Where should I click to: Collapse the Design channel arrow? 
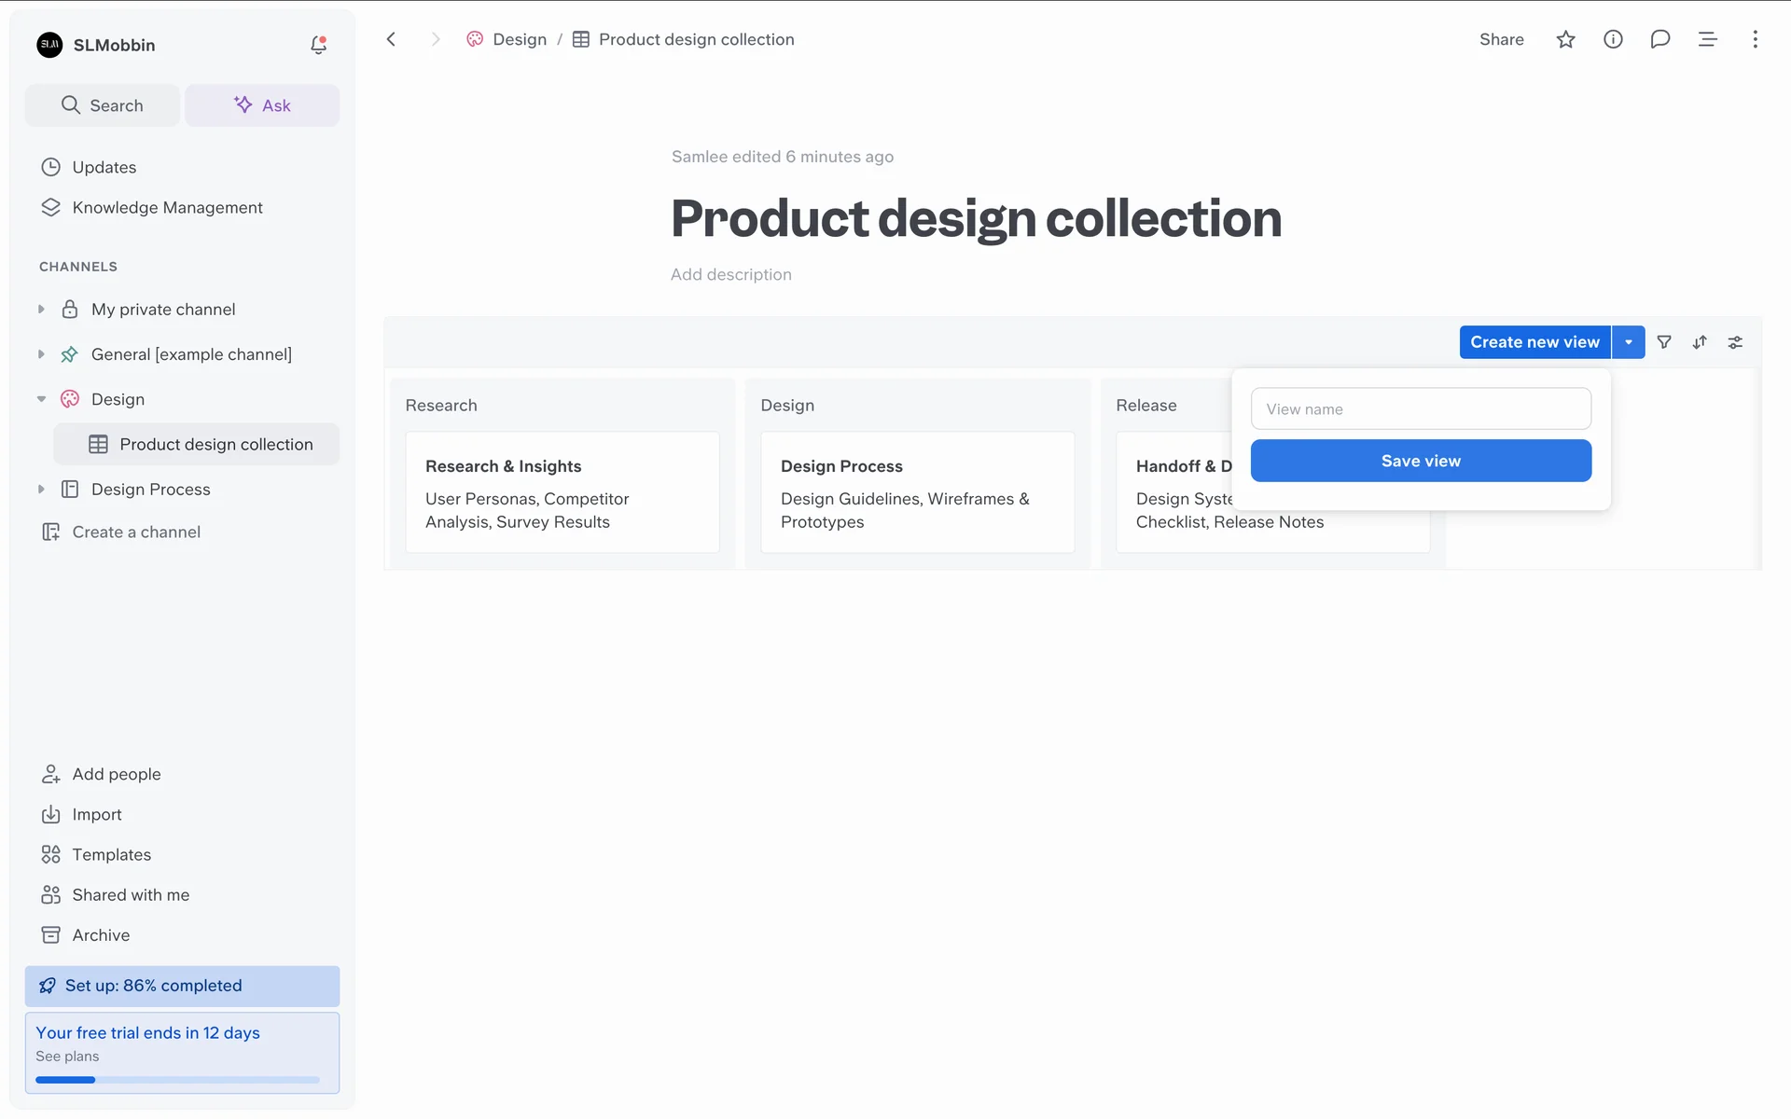[41, 399]
